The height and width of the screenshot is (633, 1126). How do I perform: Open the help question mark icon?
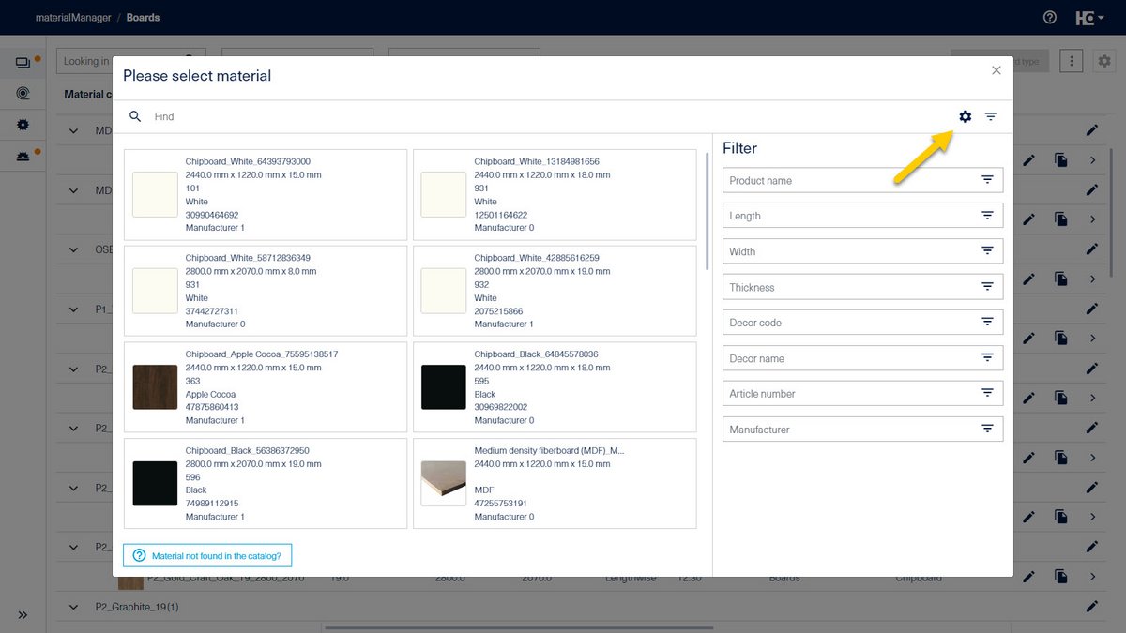point(1048,17)
